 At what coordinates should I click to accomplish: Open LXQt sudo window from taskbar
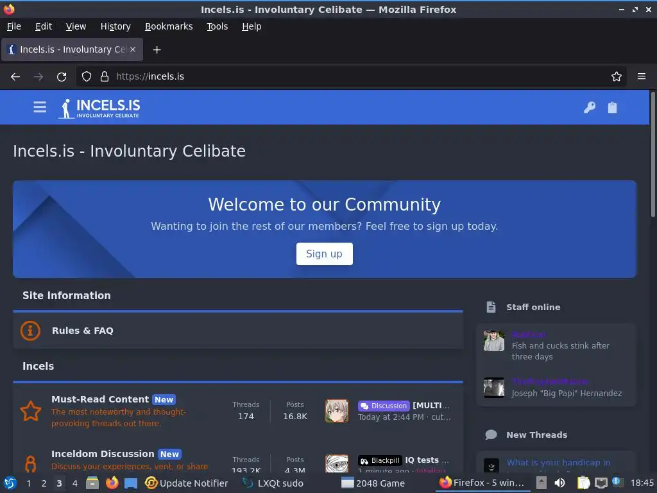(x=273, y=483)
